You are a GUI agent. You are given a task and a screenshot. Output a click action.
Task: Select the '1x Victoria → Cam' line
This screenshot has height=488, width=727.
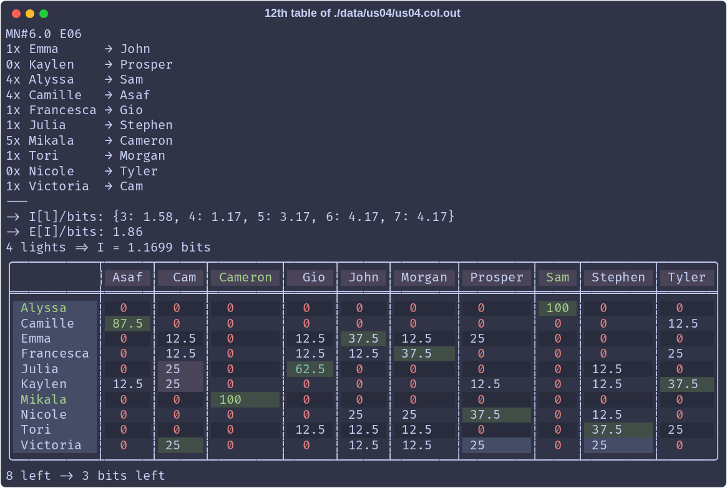pyautogui.click(x=74, y=187)
